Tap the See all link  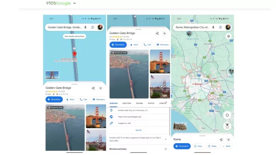(x=138, y=130)
